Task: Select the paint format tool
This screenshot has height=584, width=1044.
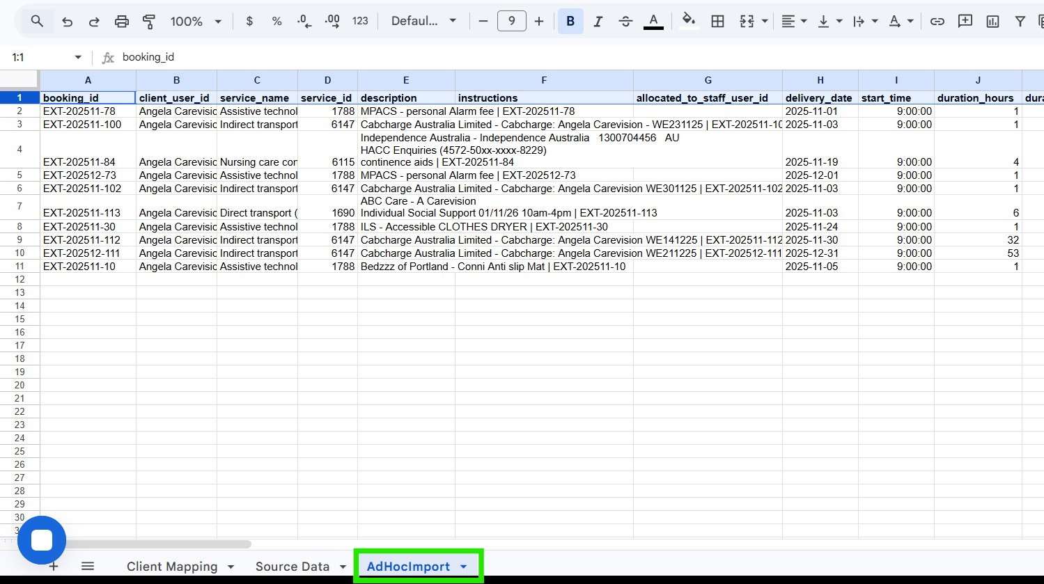Action: pyautogui.click(x=148, y=22)
